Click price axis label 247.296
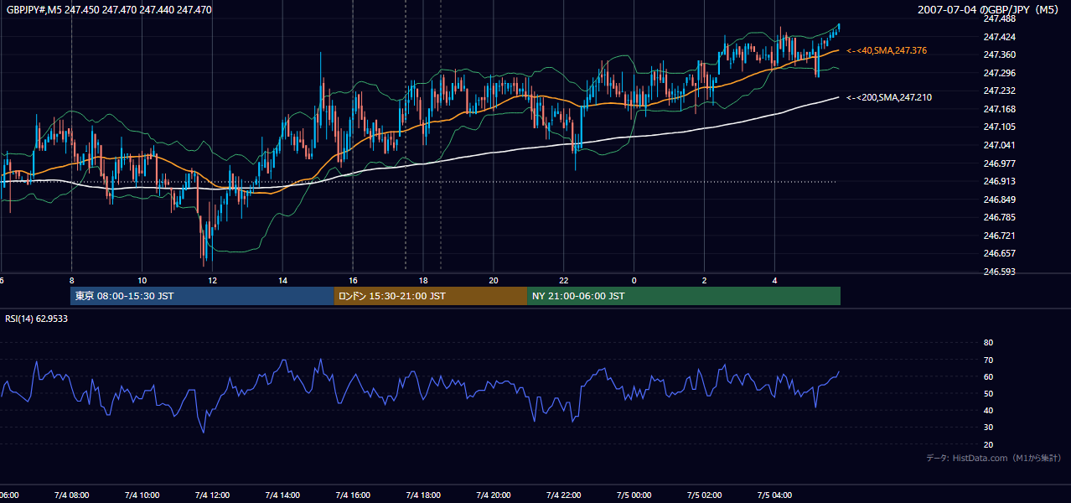Image resolution: width=1071 pixels, height=503 pixels. tap(999, 73)
